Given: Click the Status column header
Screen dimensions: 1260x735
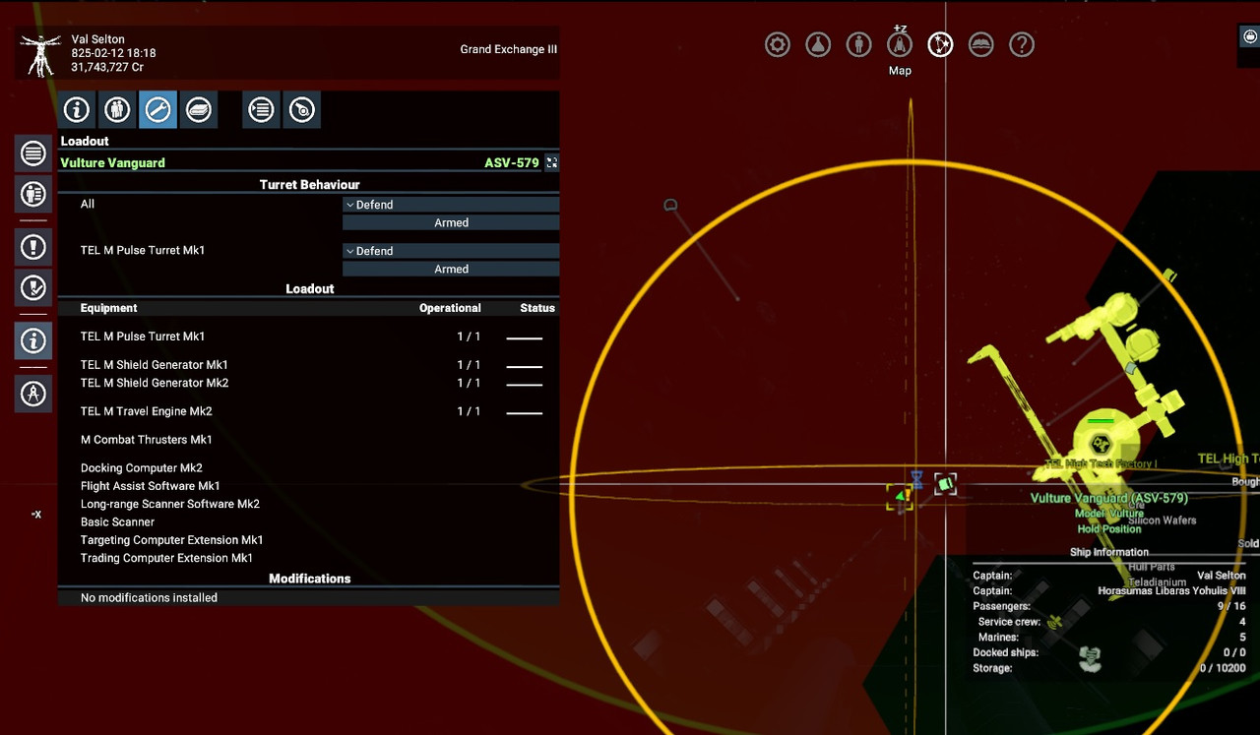Looking at the screenshot, I should tap(537, 308).
